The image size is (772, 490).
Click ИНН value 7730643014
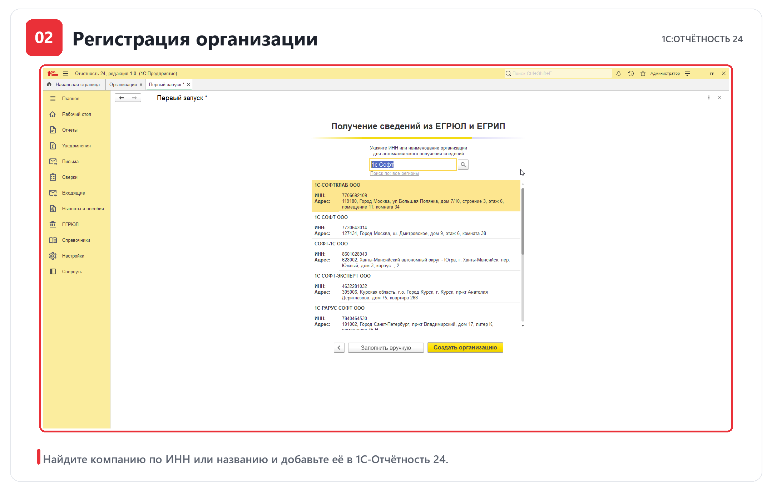point(355,228)
